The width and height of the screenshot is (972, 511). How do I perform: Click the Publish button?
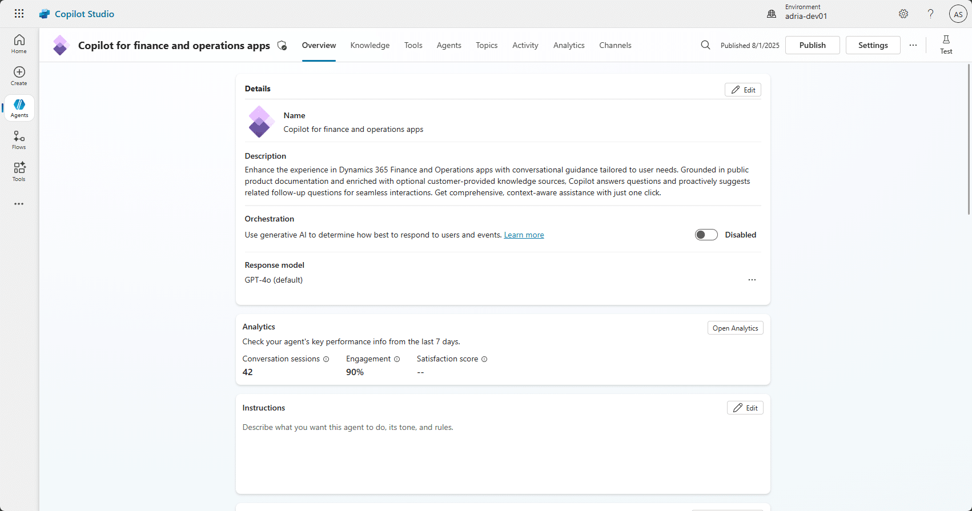pos(813,45)
